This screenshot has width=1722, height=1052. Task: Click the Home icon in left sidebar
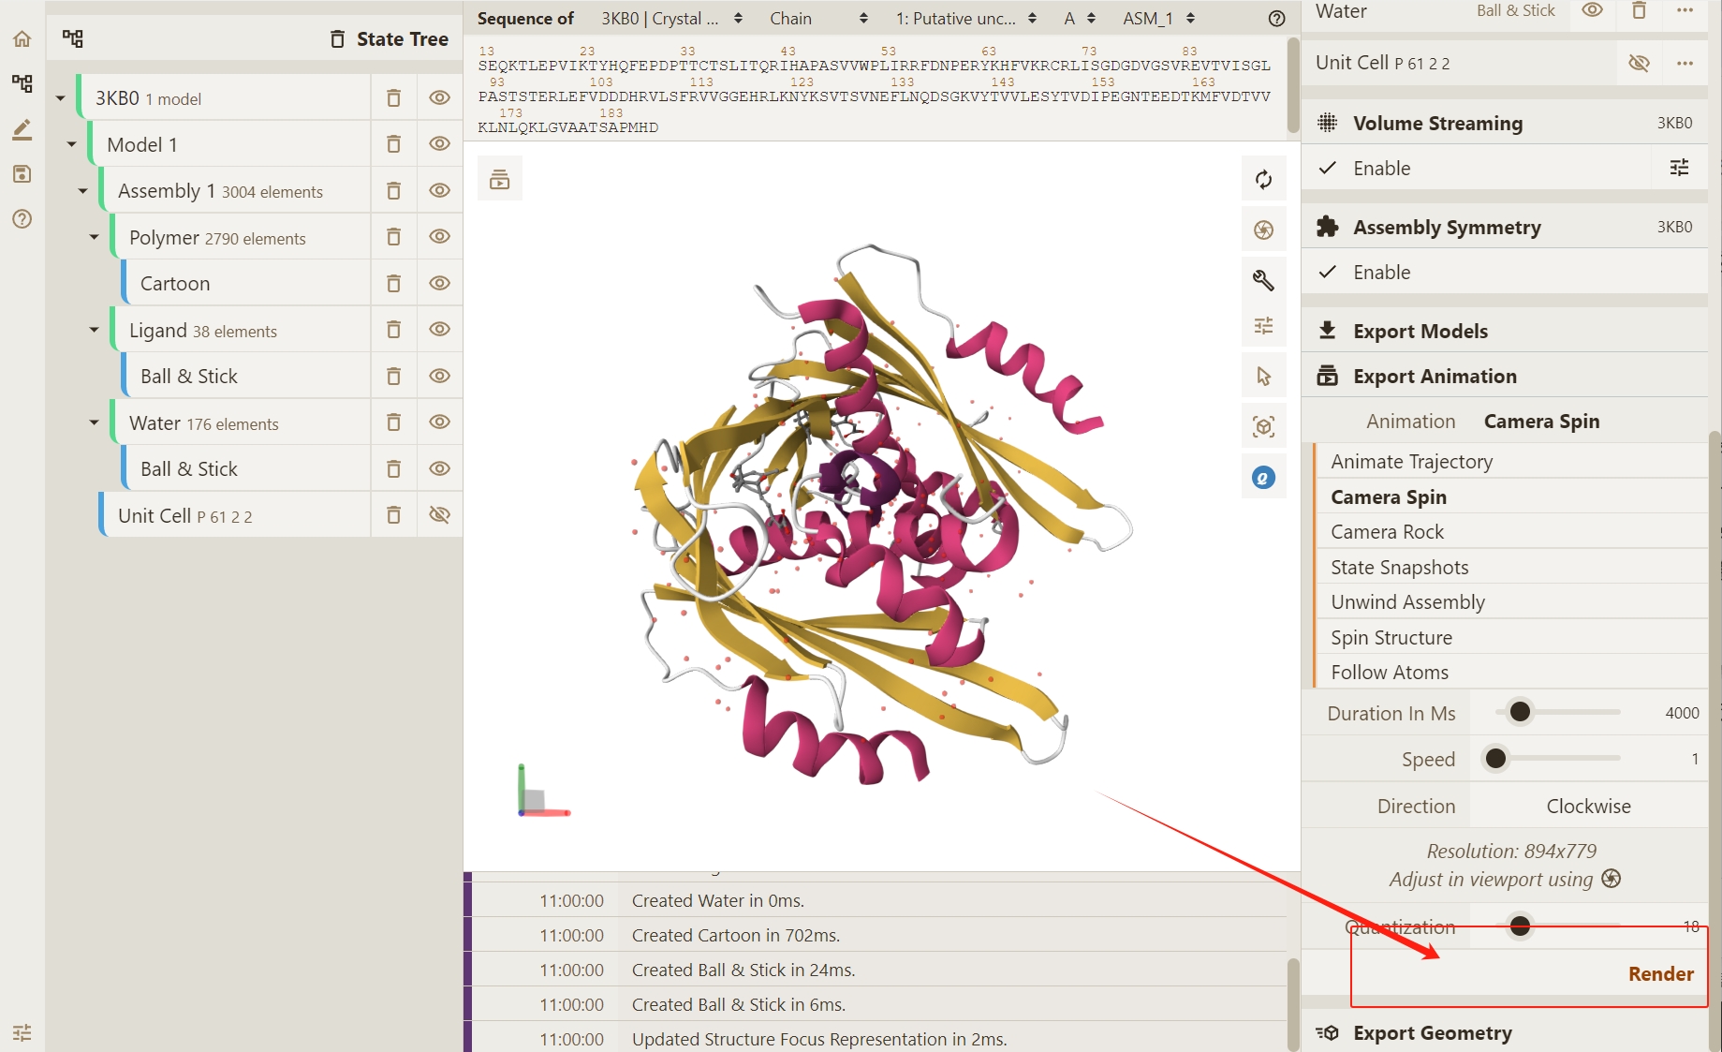coord(22,39)
